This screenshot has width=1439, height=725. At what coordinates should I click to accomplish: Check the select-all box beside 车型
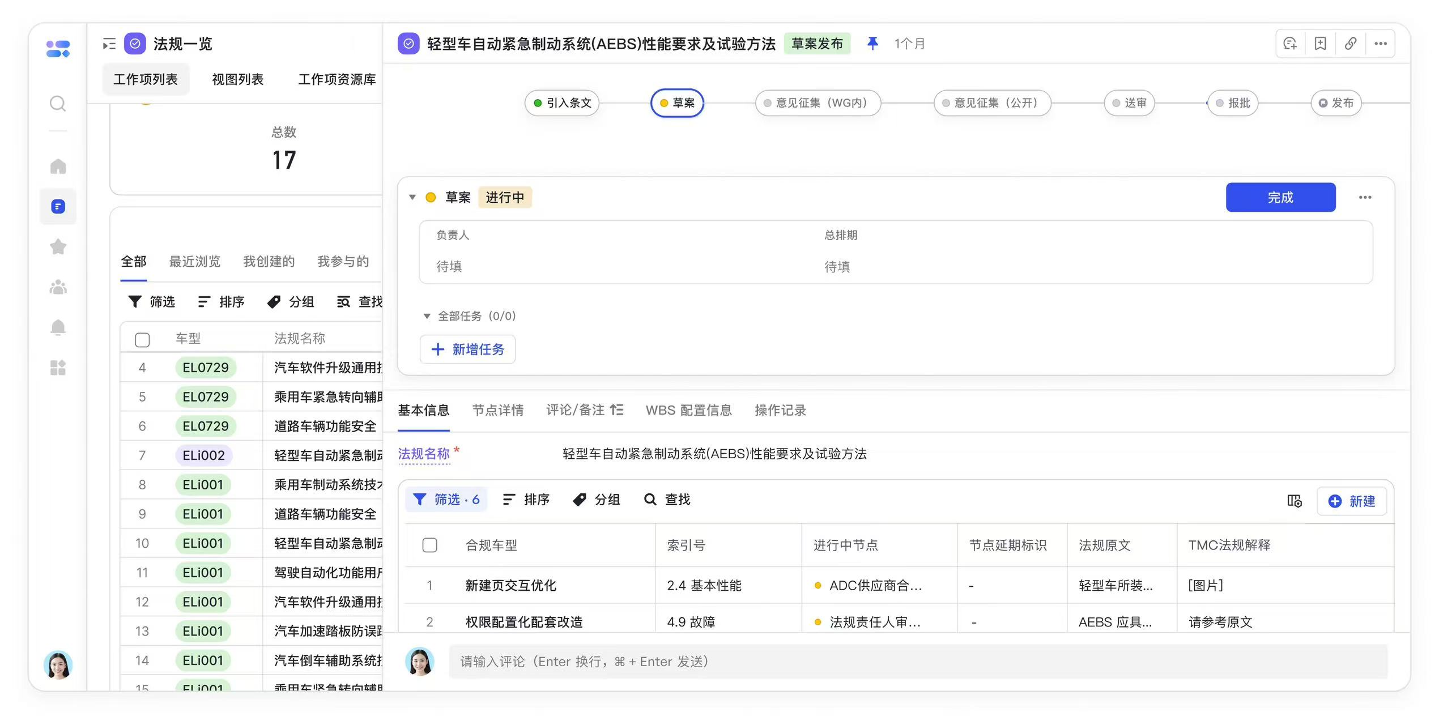142,339
